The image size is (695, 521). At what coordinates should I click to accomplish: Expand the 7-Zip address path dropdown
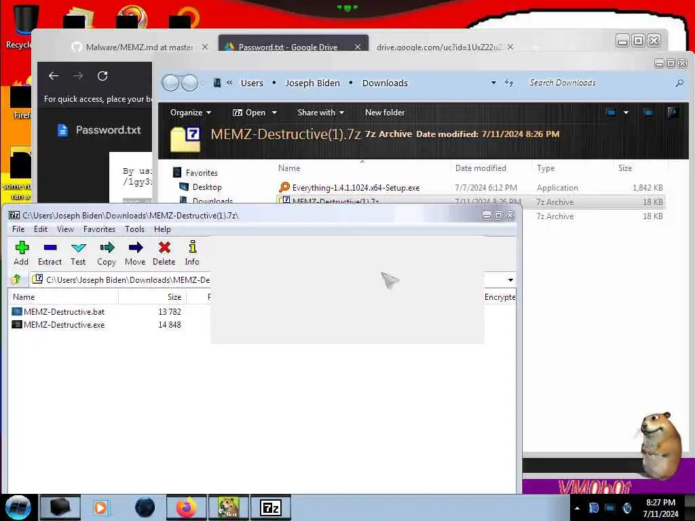[x=510, y=280]
